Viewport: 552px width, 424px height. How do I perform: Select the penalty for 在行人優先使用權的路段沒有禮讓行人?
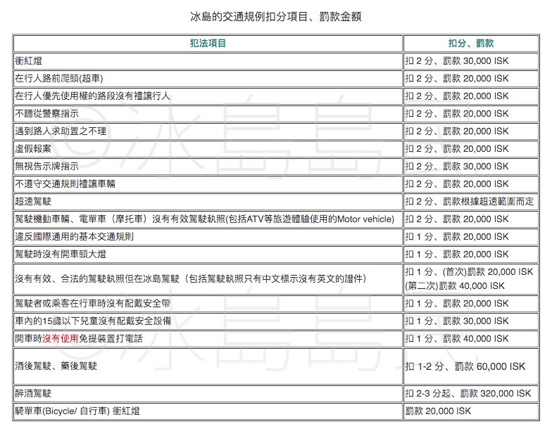coord(470,96)
